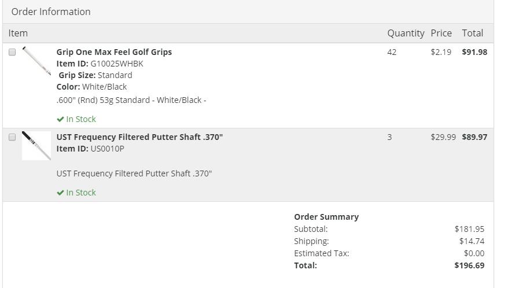Viewport: 512px width, 288px height.
Task: Click the $14.74 shipping amount
Action: pyautogui.click(x=472, y=241)
